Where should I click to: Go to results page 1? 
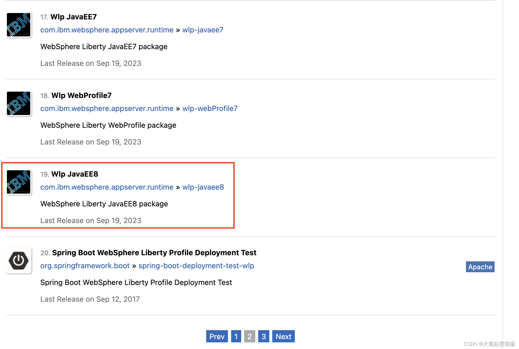[236, 336]
